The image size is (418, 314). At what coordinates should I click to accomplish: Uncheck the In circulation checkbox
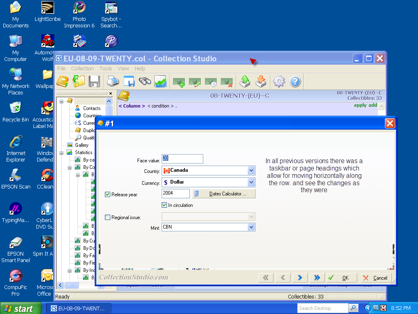(164, 205)
